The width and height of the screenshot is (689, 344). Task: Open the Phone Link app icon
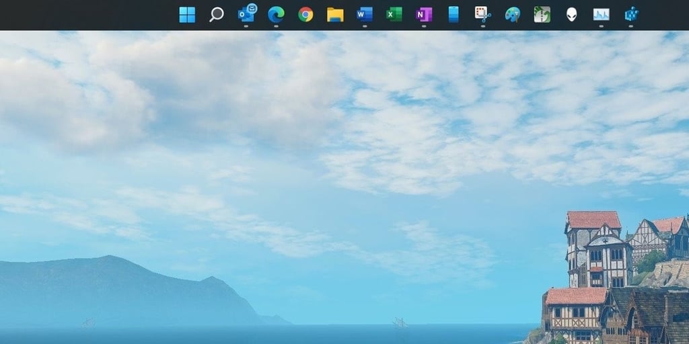(x=453, y=15)
